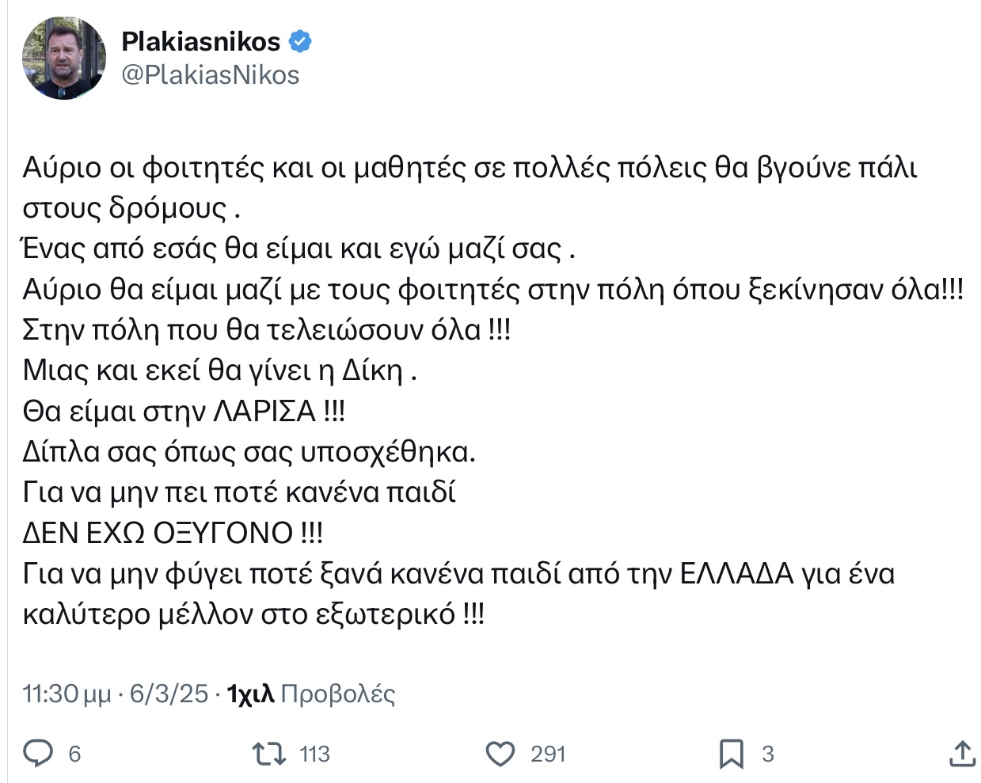
Task: Click the like count 291
Action: click(x=548, y=754)
